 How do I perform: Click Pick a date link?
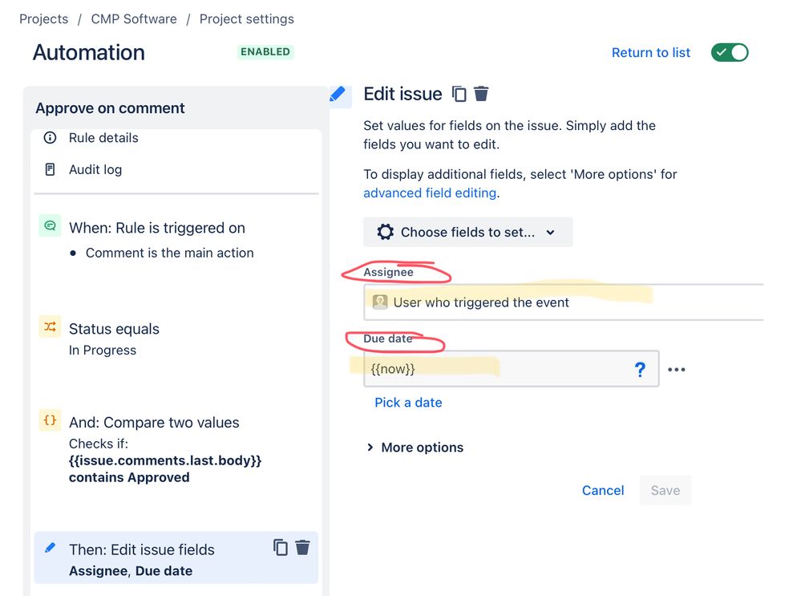click(x=408, y=403)
